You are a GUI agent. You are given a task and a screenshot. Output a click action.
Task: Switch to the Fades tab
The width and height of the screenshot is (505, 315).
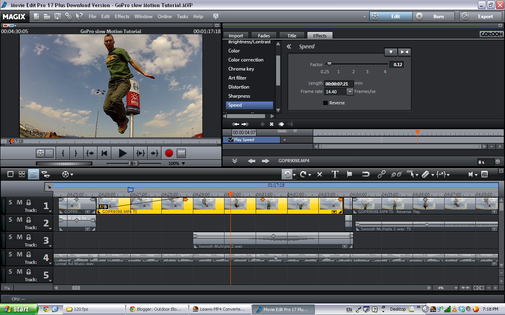tap(264, 35)
